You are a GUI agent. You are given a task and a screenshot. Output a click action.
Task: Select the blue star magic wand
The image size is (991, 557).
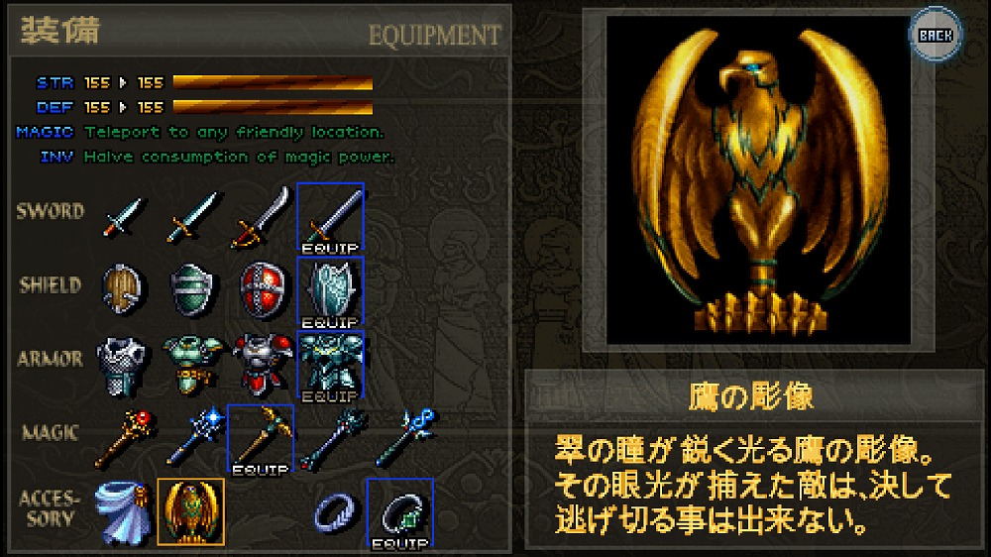pyautogui.click(x=195, y=436)
